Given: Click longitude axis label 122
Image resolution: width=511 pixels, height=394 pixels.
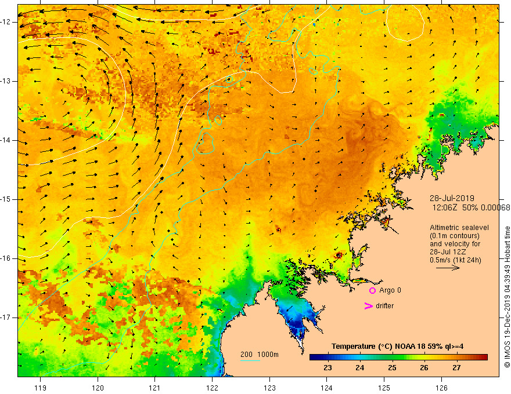Looking at the screenshot, I should (x=212, y=388).
